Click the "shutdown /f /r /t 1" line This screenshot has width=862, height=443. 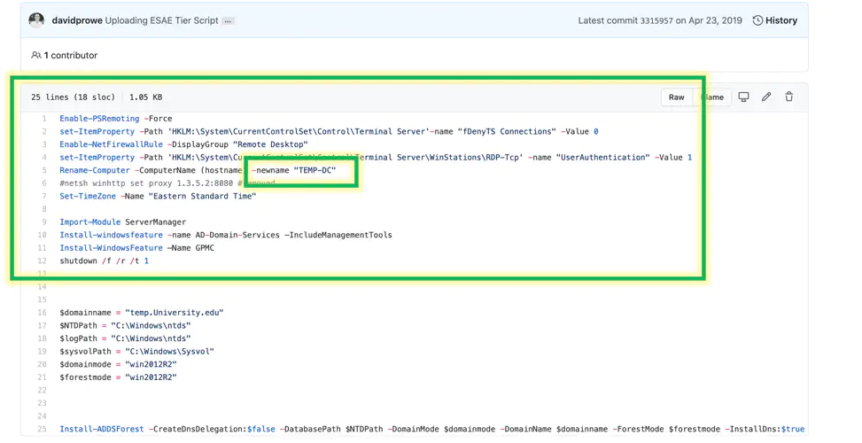tap(104, 260)
